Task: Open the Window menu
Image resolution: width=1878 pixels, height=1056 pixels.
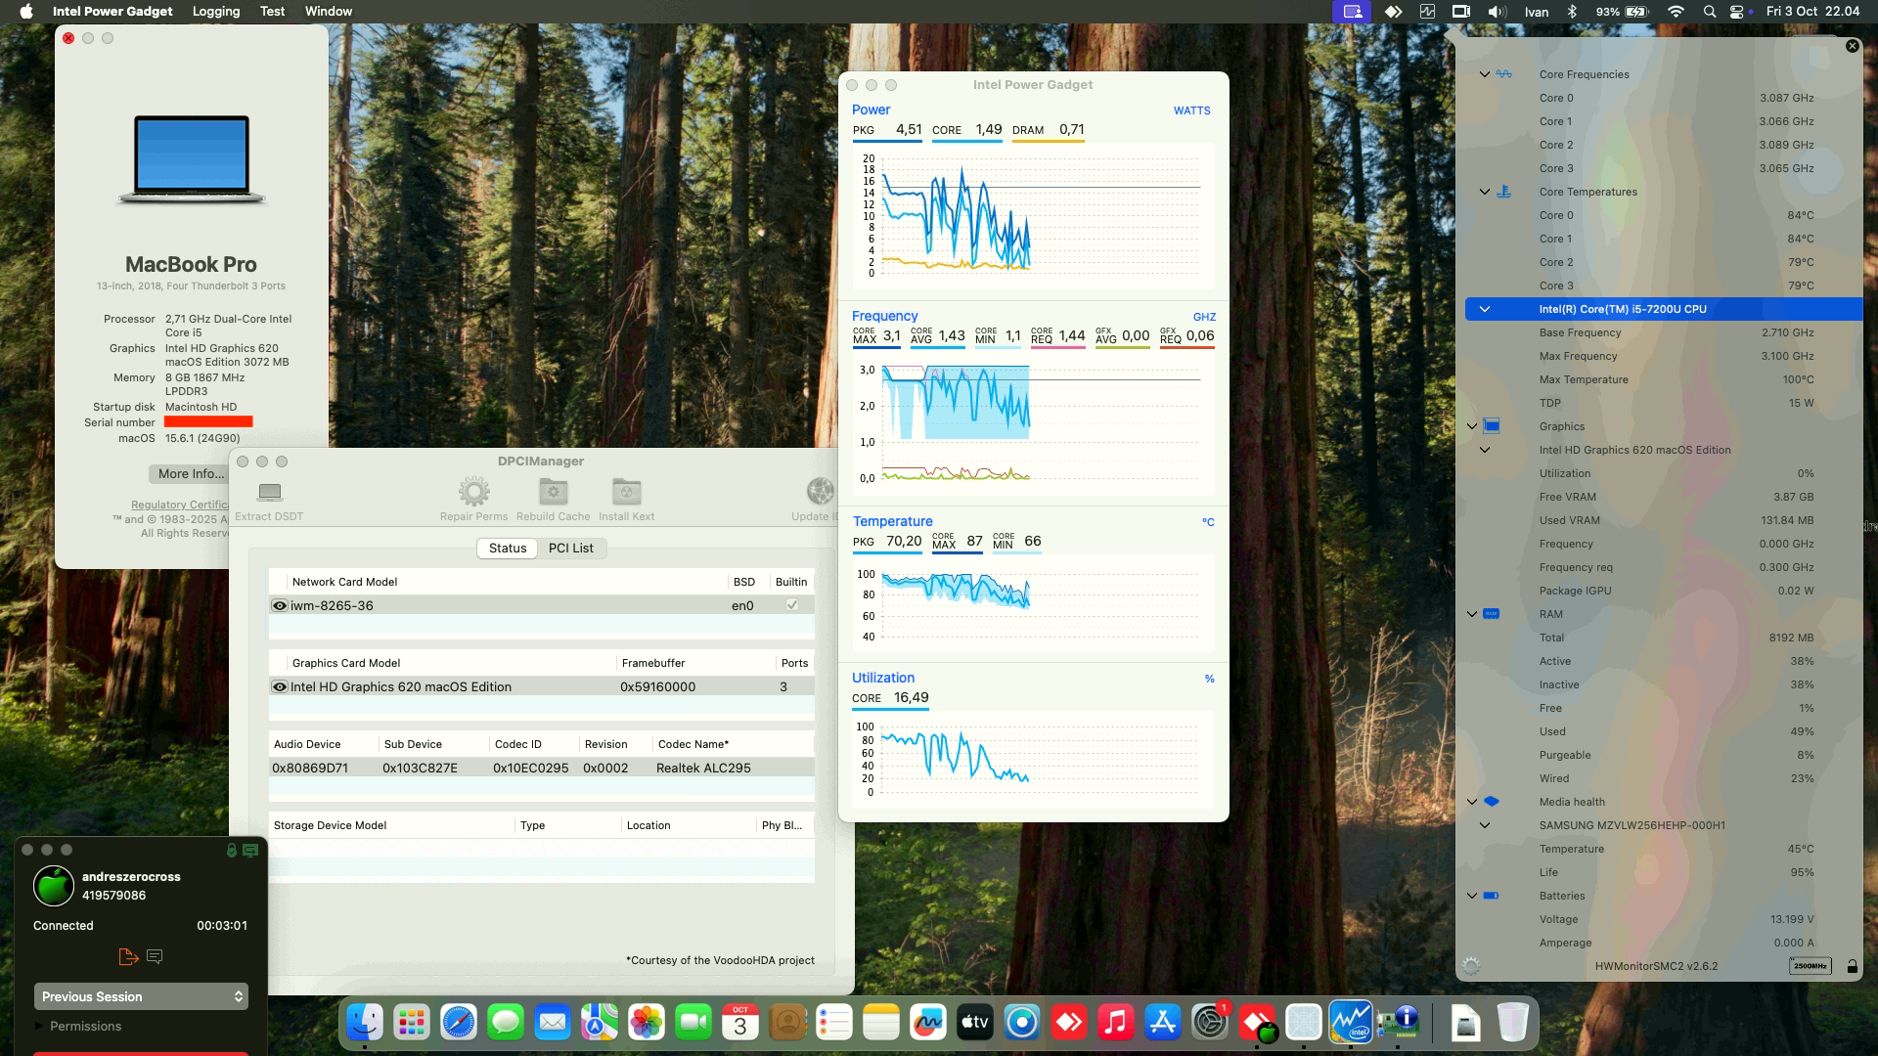Action: (x=329, y=12)
